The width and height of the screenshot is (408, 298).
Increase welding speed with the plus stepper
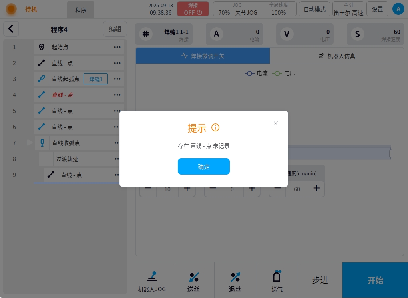coord(316,188)
